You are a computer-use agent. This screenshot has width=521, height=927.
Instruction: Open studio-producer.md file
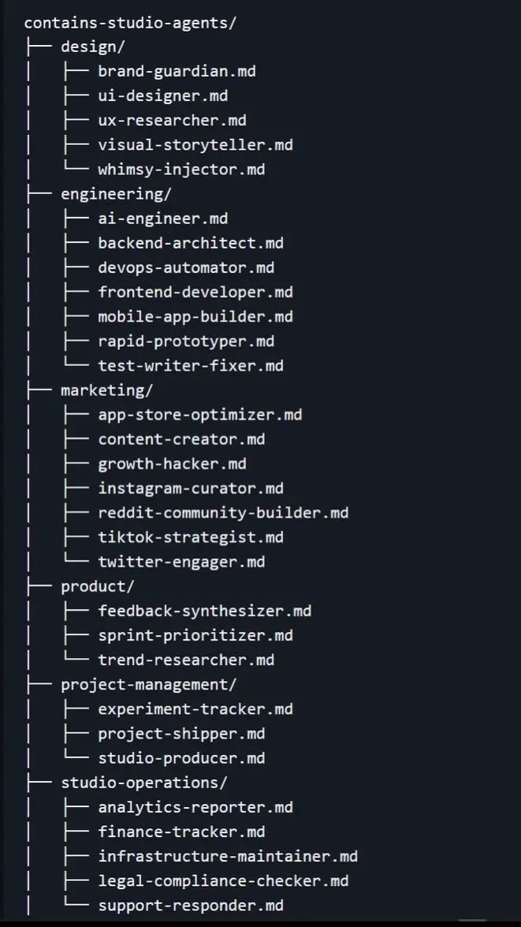pyautogui.click(x=181, y=758)
